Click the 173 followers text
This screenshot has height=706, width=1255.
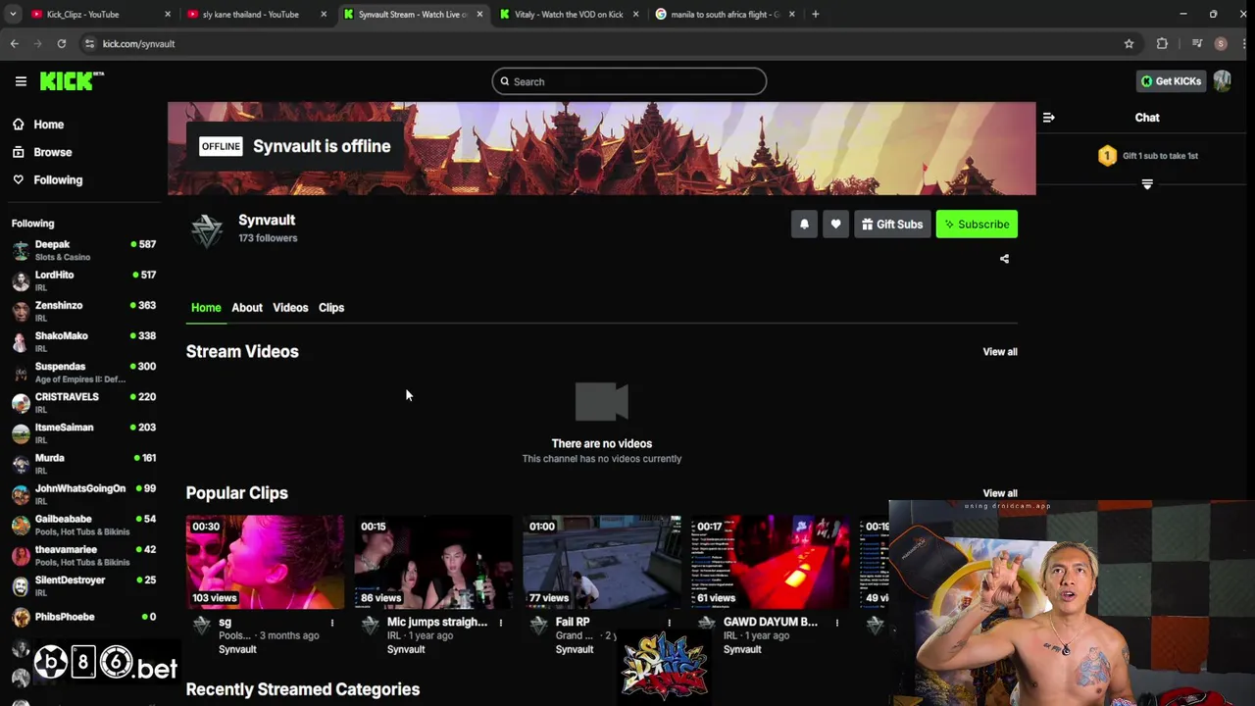(x=268, y=238)
